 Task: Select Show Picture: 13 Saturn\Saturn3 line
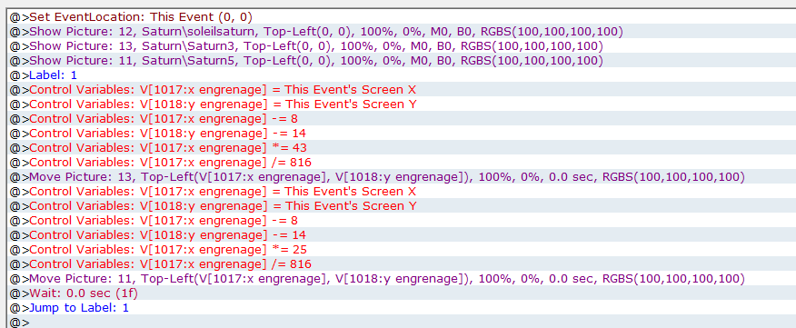(x=401, y=46)
